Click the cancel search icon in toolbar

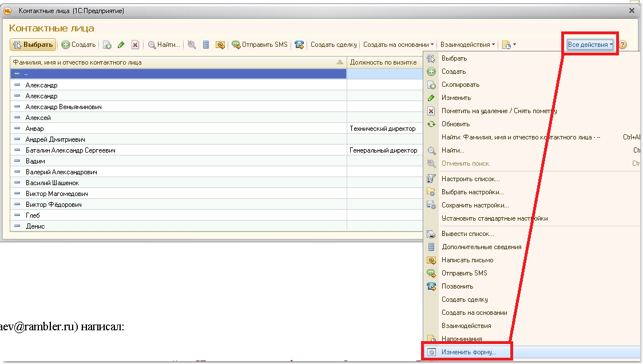[192, 45]
